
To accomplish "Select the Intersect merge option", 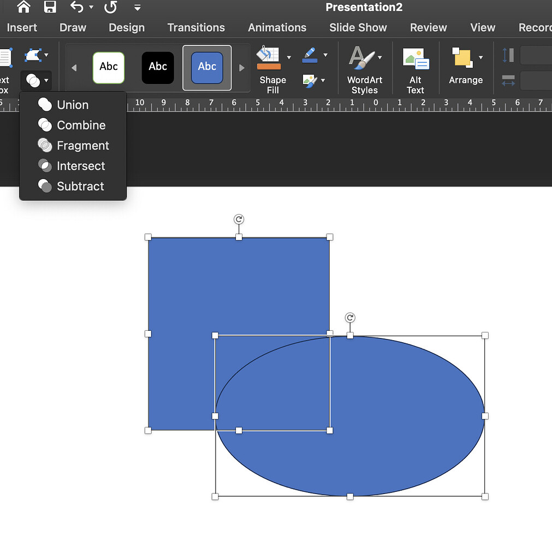I will click(80, 166).
